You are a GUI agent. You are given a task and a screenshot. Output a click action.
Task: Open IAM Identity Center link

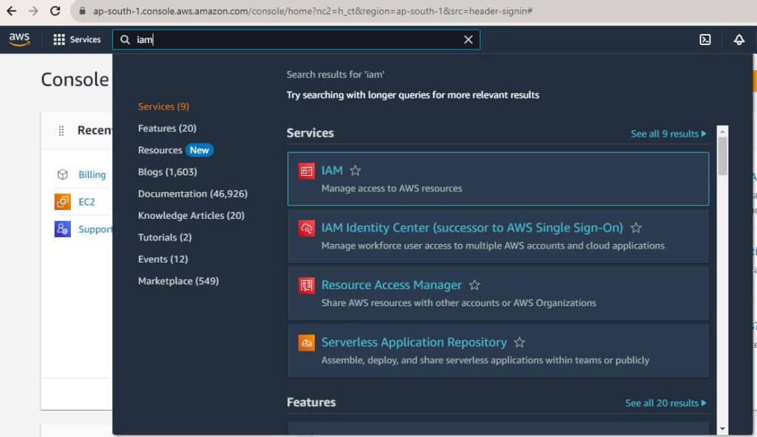point(472,228)
